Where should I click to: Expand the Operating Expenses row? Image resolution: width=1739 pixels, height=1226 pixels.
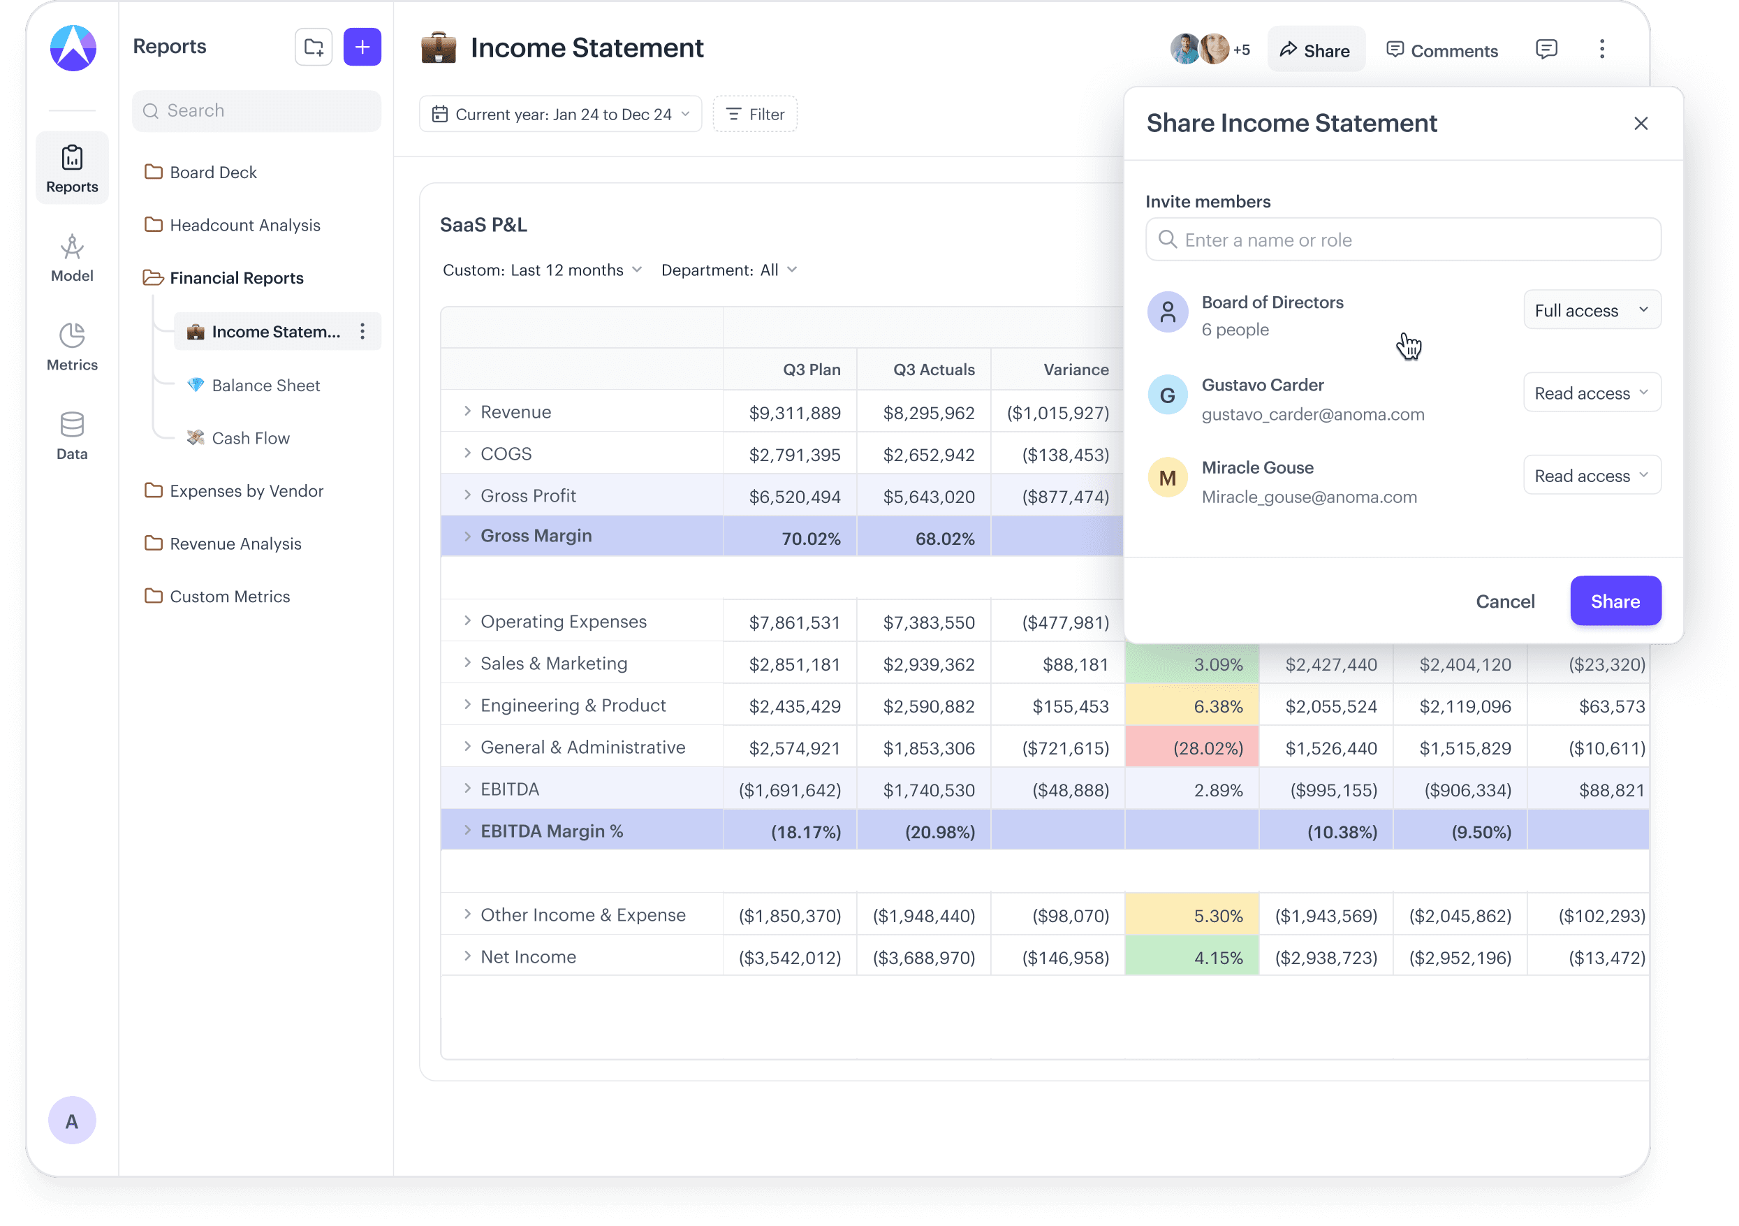pyautogui.click(x=467, y=620)
